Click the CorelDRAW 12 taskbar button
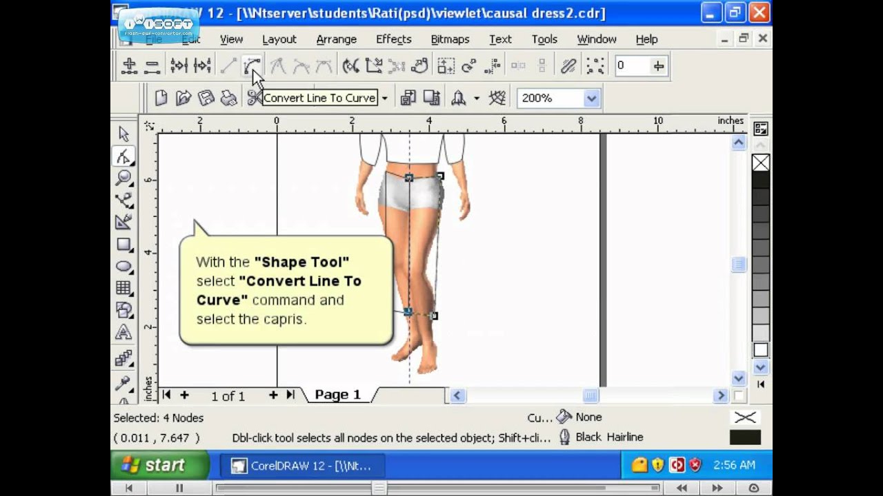Viewport: 883px width, 496px height. tap(302, 466)
